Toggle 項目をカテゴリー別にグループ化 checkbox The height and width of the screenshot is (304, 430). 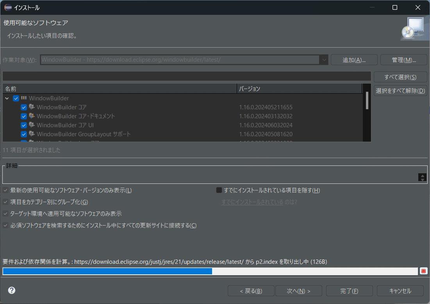point(5,202)
